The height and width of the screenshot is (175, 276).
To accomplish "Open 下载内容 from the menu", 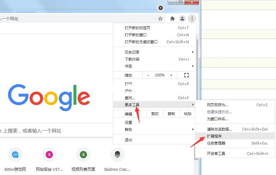I will [154, 59].
